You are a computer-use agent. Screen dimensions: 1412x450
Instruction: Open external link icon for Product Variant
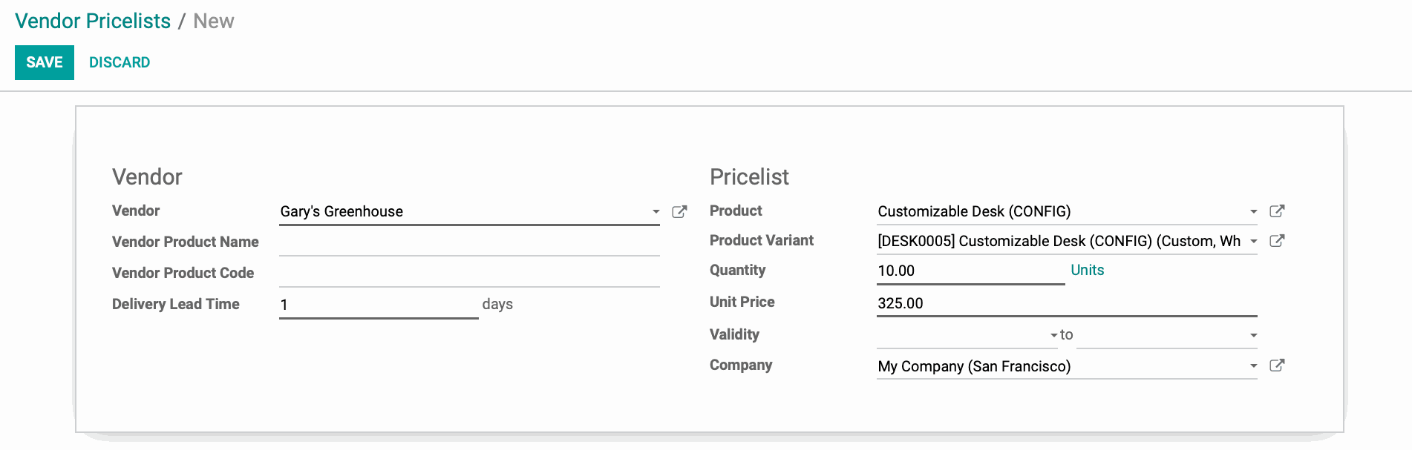coord(1277,241)
